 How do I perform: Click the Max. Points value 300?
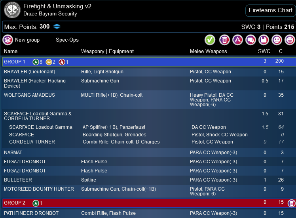[x=45, y=27]
